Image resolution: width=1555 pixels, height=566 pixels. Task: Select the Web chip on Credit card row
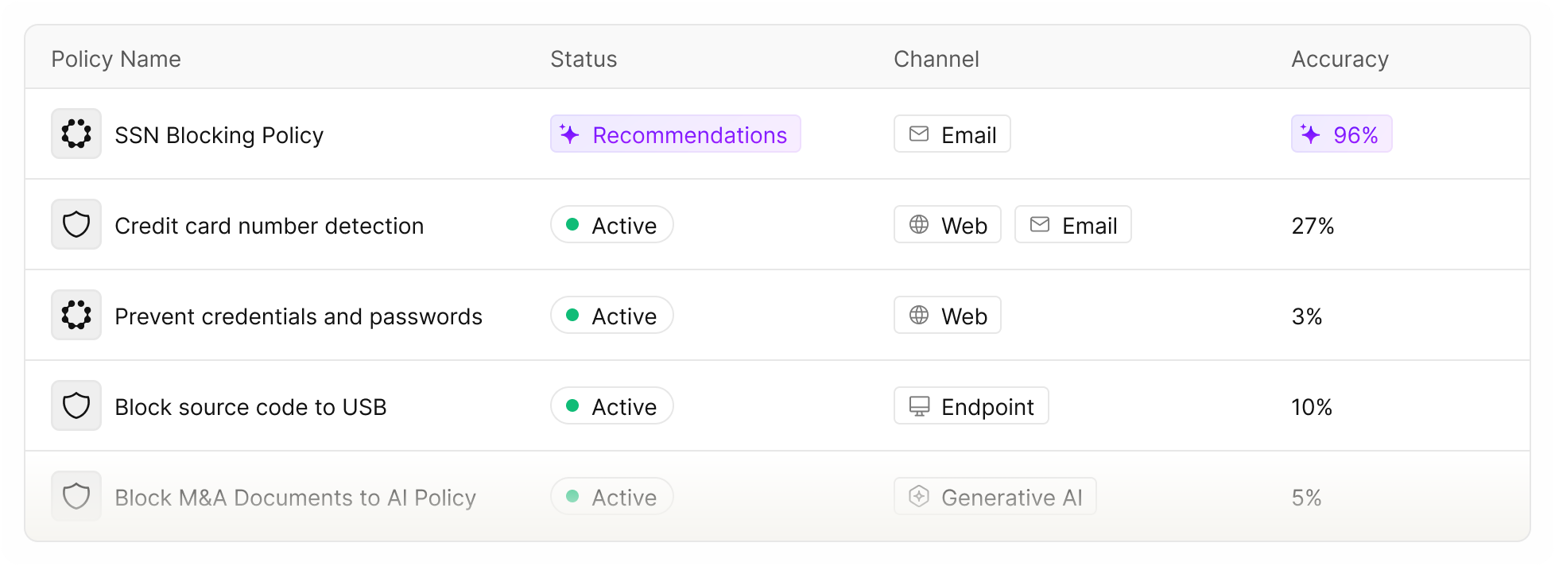point(948,225)
